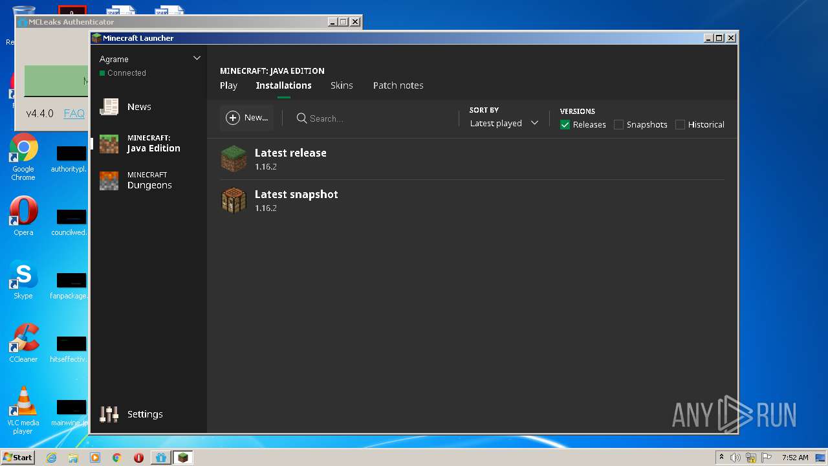
Task: Switch to Minecraft Launcher taskbar item
Action: (x=183, y=458)
